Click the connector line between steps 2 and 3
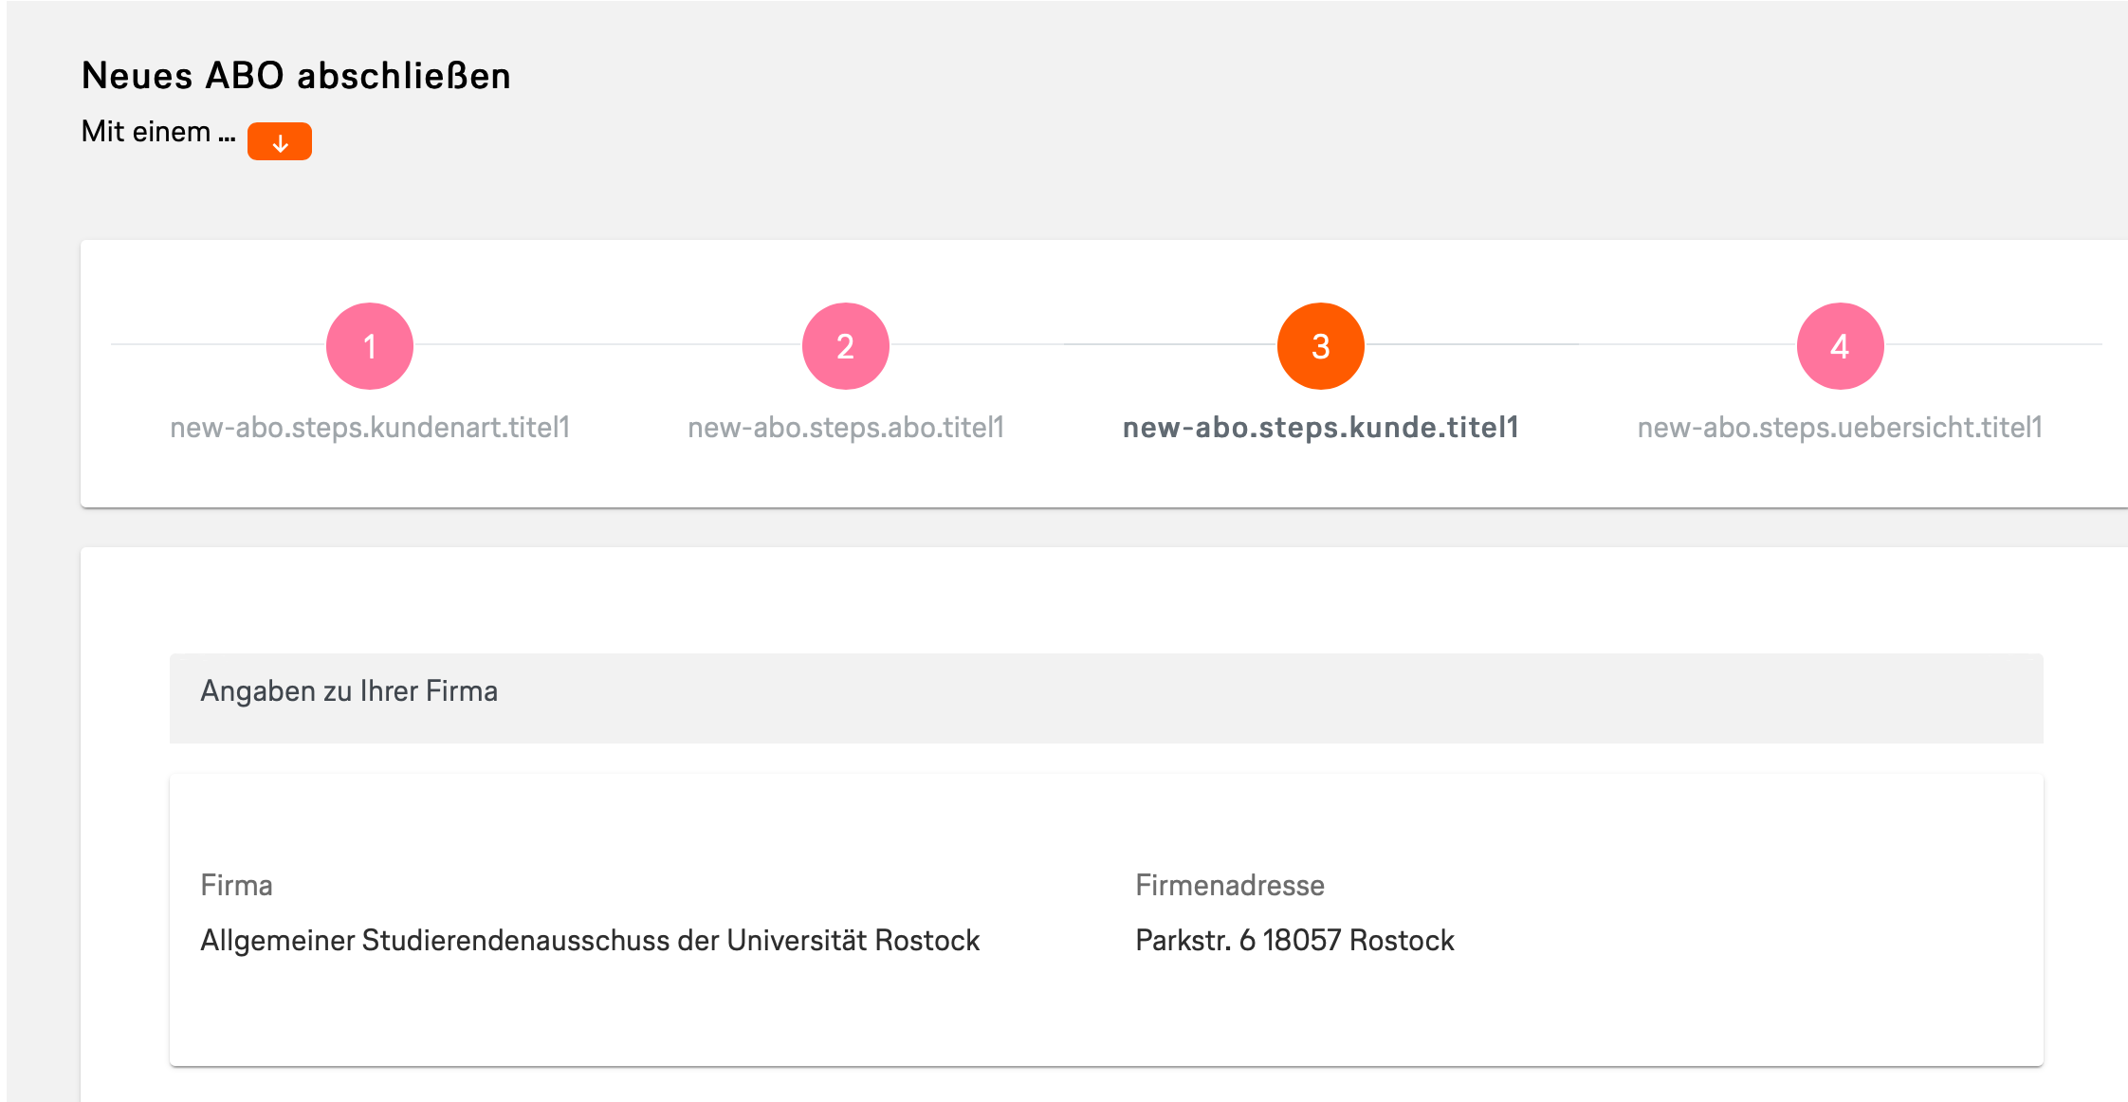2128x1102 pixels. point(1083,344)
